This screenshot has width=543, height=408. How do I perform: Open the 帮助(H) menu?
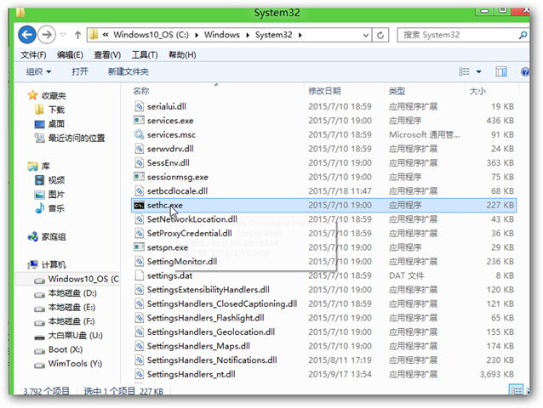click(x=182, y=55)
